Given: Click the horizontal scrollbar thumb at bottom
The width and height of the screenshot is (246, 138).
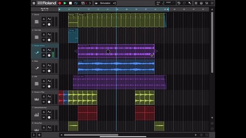Looking at the screenshot, I should pyautogui.click(x=91, y=135).
